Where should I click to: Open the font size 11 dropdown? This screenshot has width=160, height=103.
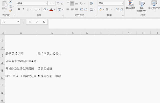54,3
